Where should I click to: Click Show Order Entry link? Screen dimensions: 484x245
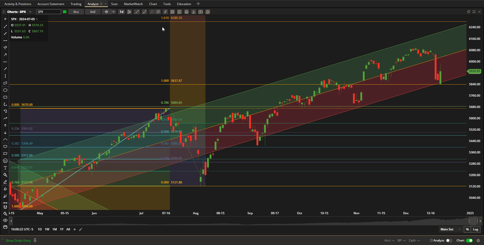[x=18, y=241]
